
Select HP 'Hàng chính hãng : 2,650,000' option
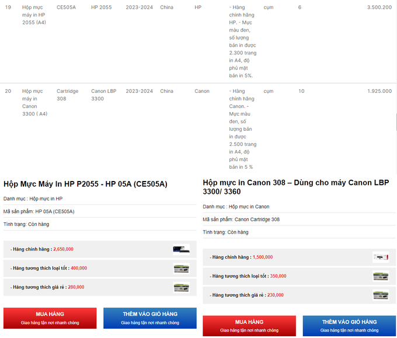(100, 249)
